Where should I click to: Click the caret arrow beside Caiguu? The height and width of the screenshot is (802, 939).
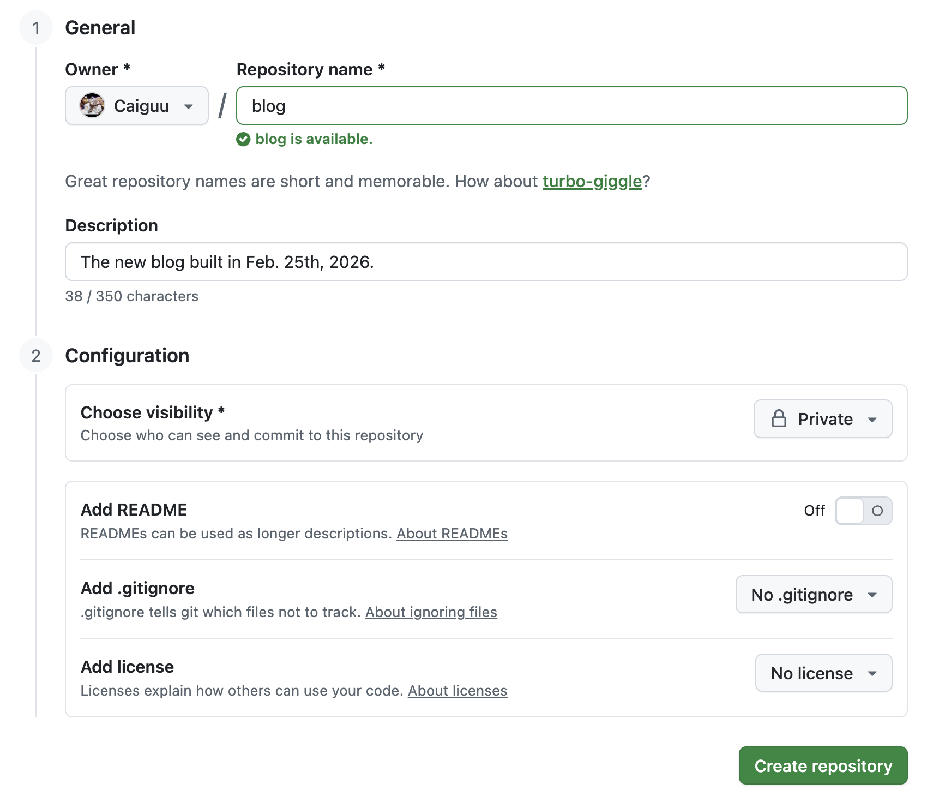(189, 106)
